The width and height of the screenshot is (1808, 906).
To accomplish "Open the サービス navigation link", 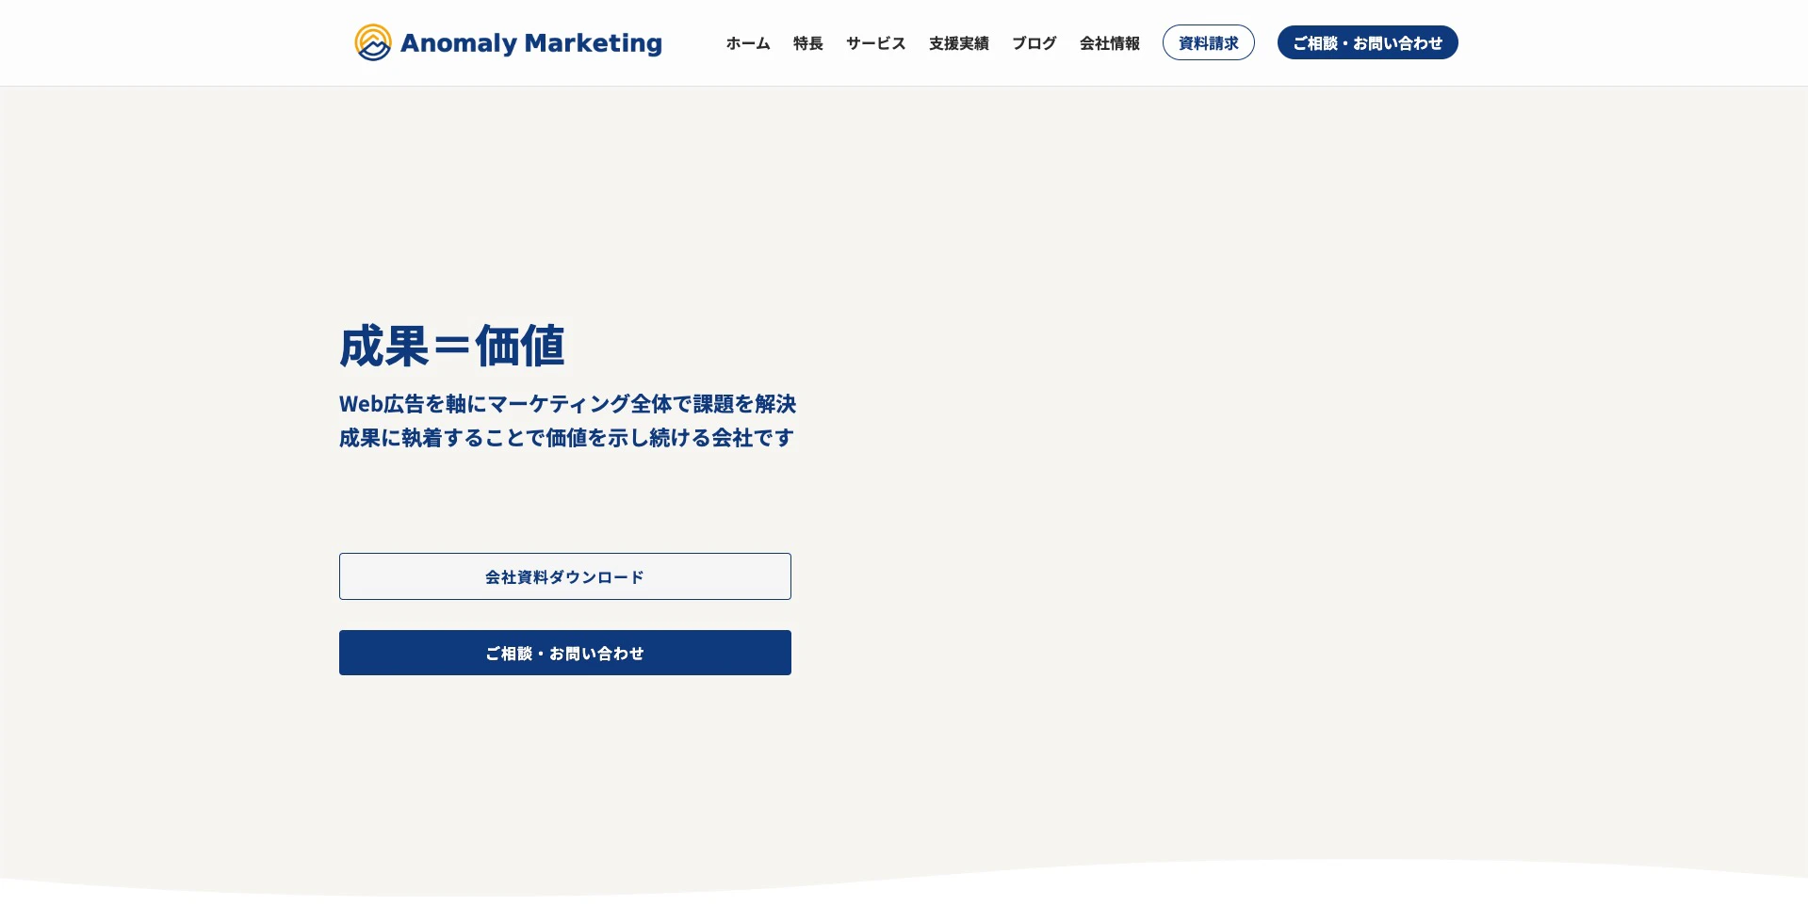I will [876, 43].
